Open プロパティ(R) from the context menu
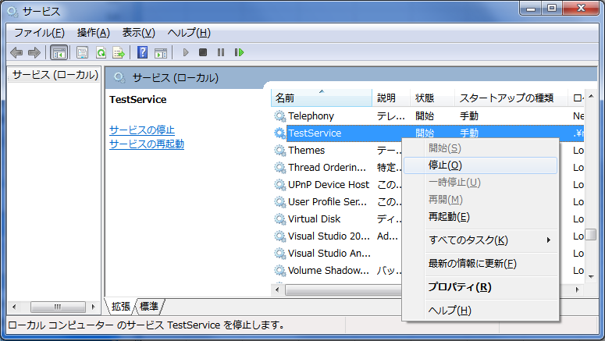 pos(480,287)
